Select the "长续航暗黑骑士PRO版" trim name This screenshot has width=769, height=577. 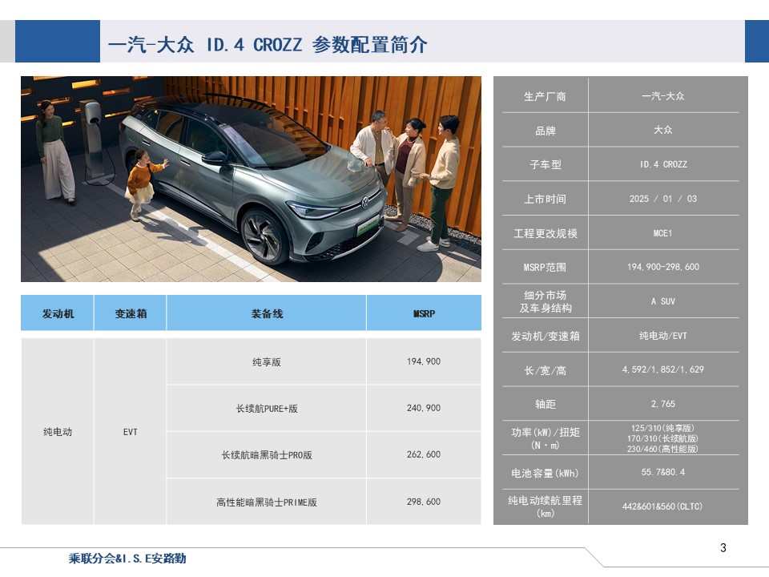tap(267, 455)
